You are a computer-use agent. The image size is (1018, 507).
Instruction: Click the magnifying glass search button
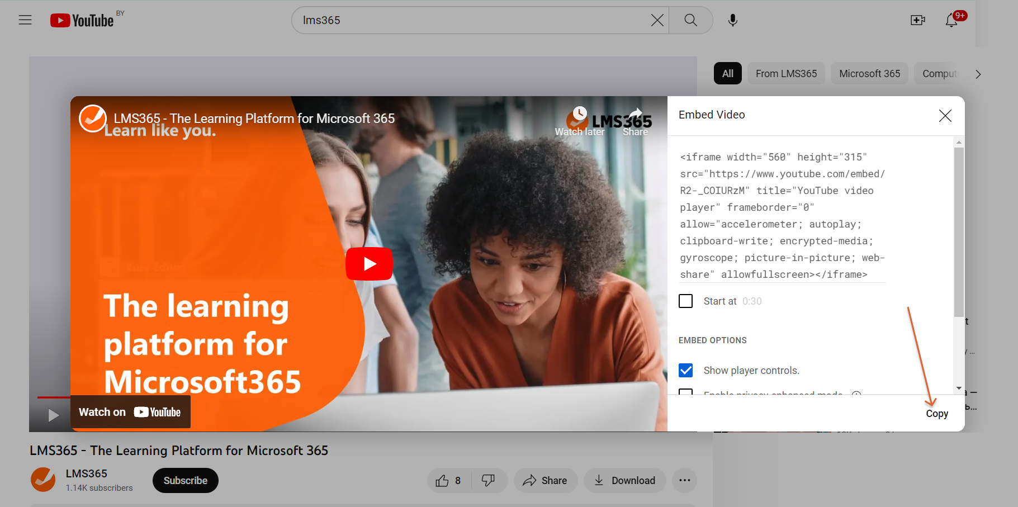690,21
